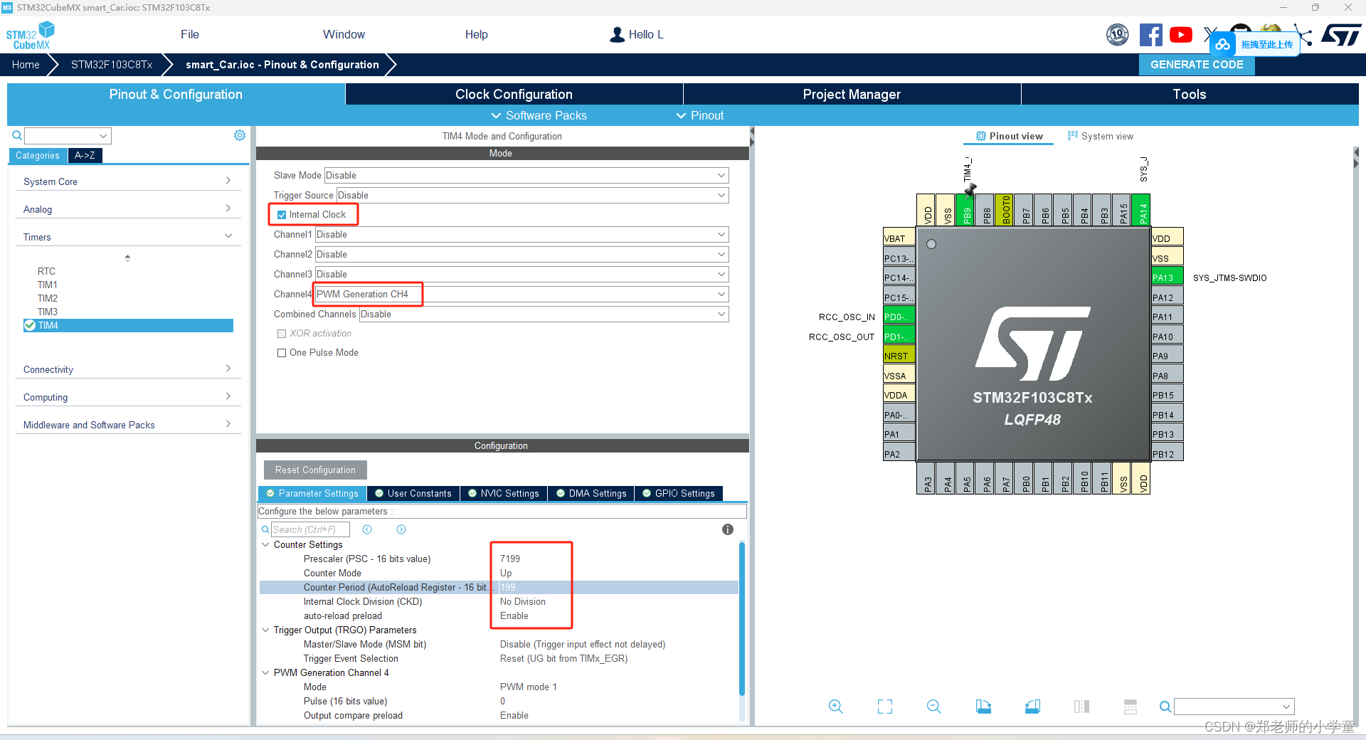Open the Channel4 PWM Generation CH4 dropdown

tap(522, 294)
